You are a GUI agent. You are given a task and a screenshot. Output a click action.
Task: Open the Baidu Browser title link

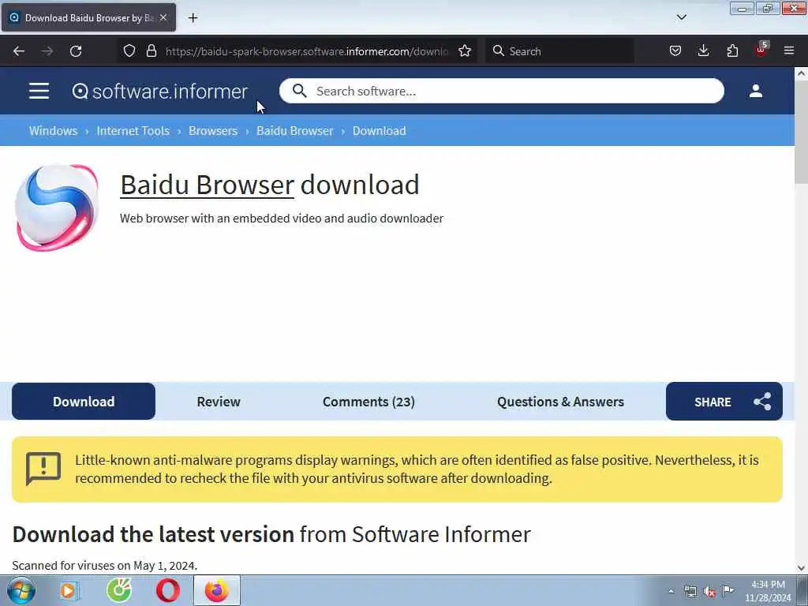click(208, 185)
